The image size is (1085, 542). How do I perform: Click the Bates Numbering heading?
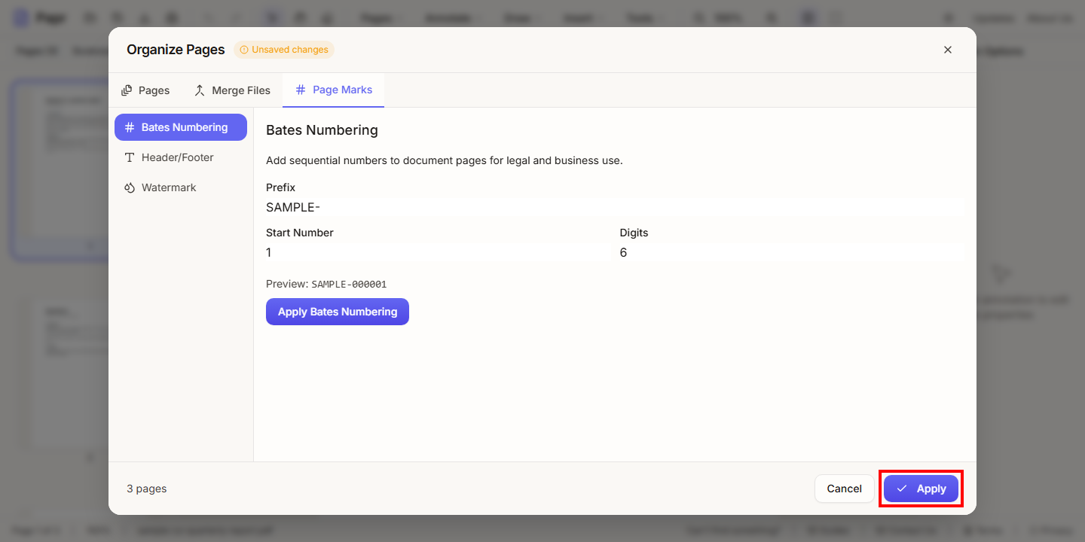322,130
